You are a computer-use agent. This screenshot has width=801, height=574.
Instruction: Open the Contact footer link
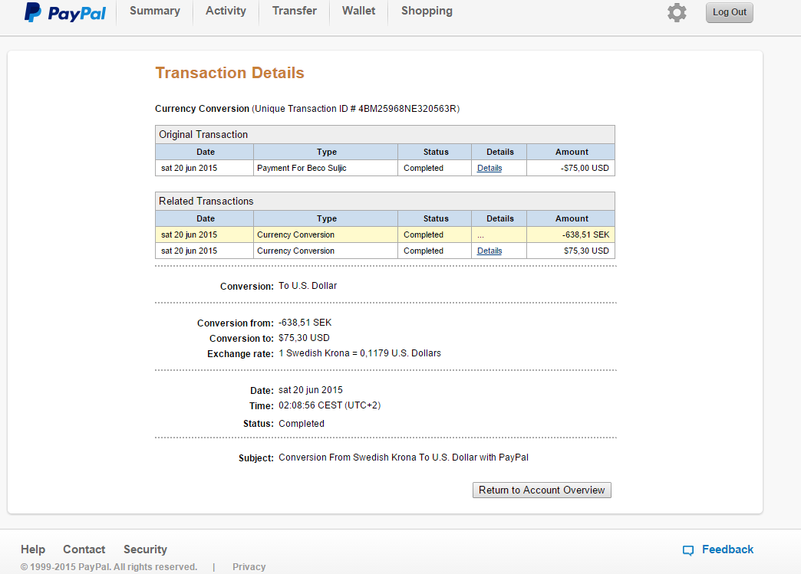84,549
